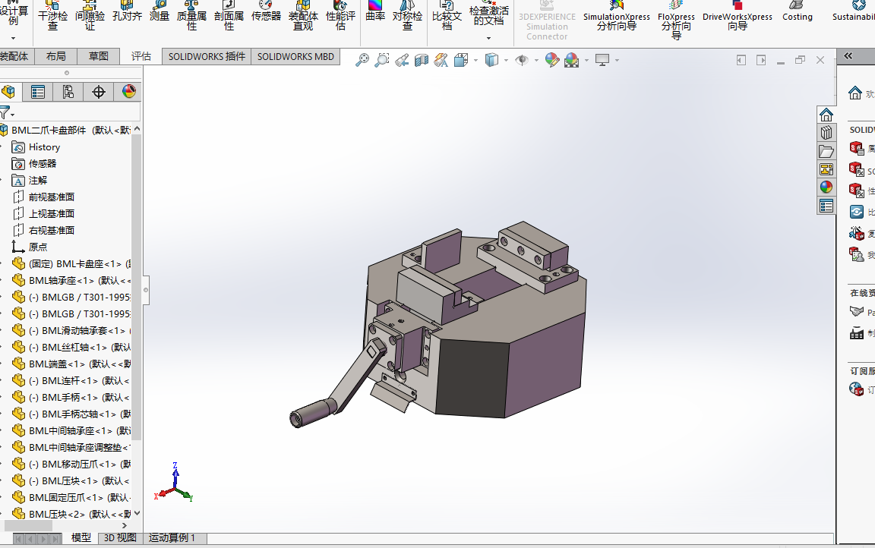
Task: Open the ConfigurationManager tab icon
Action: pos(68,92)
